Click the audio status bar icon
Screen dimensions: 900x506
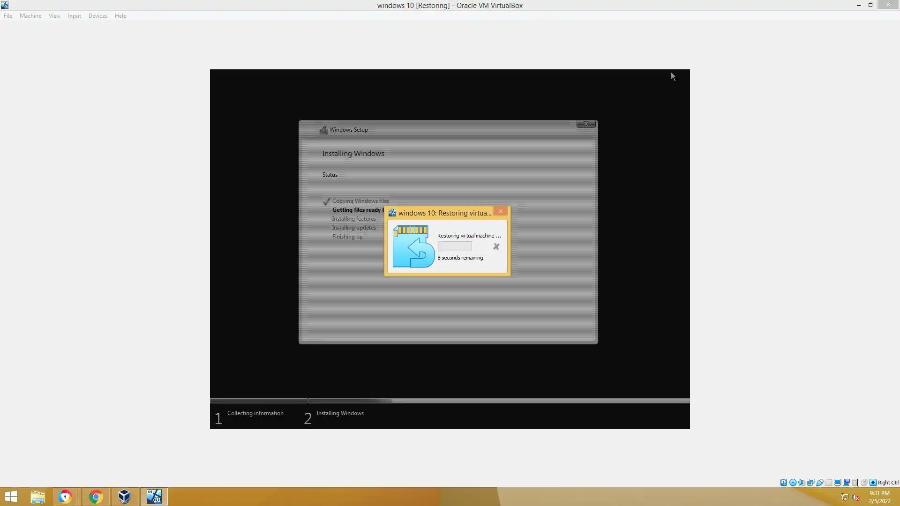(x=802, y=483)
